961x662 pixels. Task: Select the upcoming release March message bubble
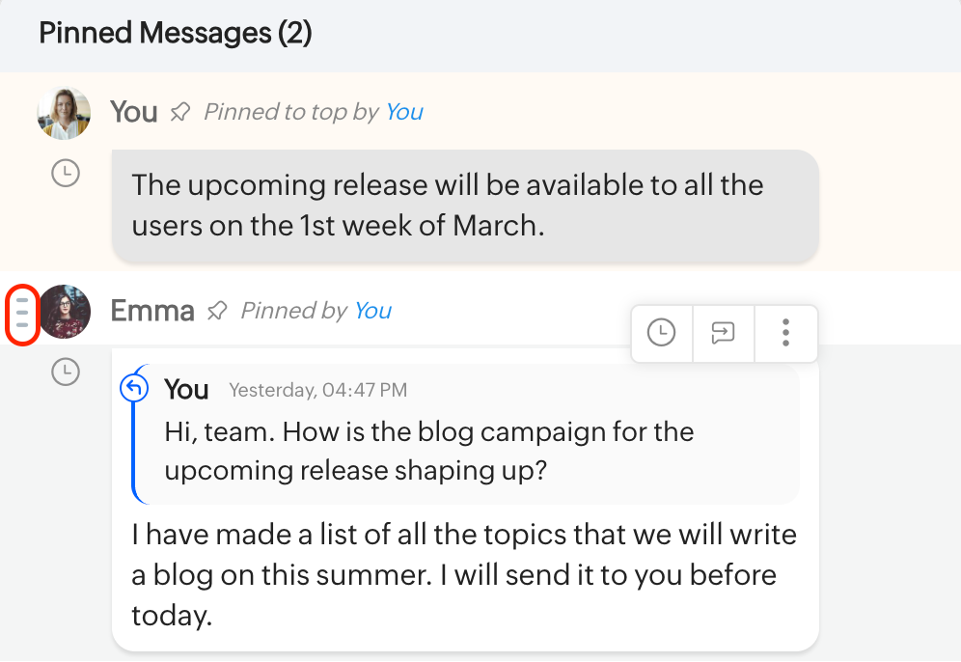pos(465,205)
